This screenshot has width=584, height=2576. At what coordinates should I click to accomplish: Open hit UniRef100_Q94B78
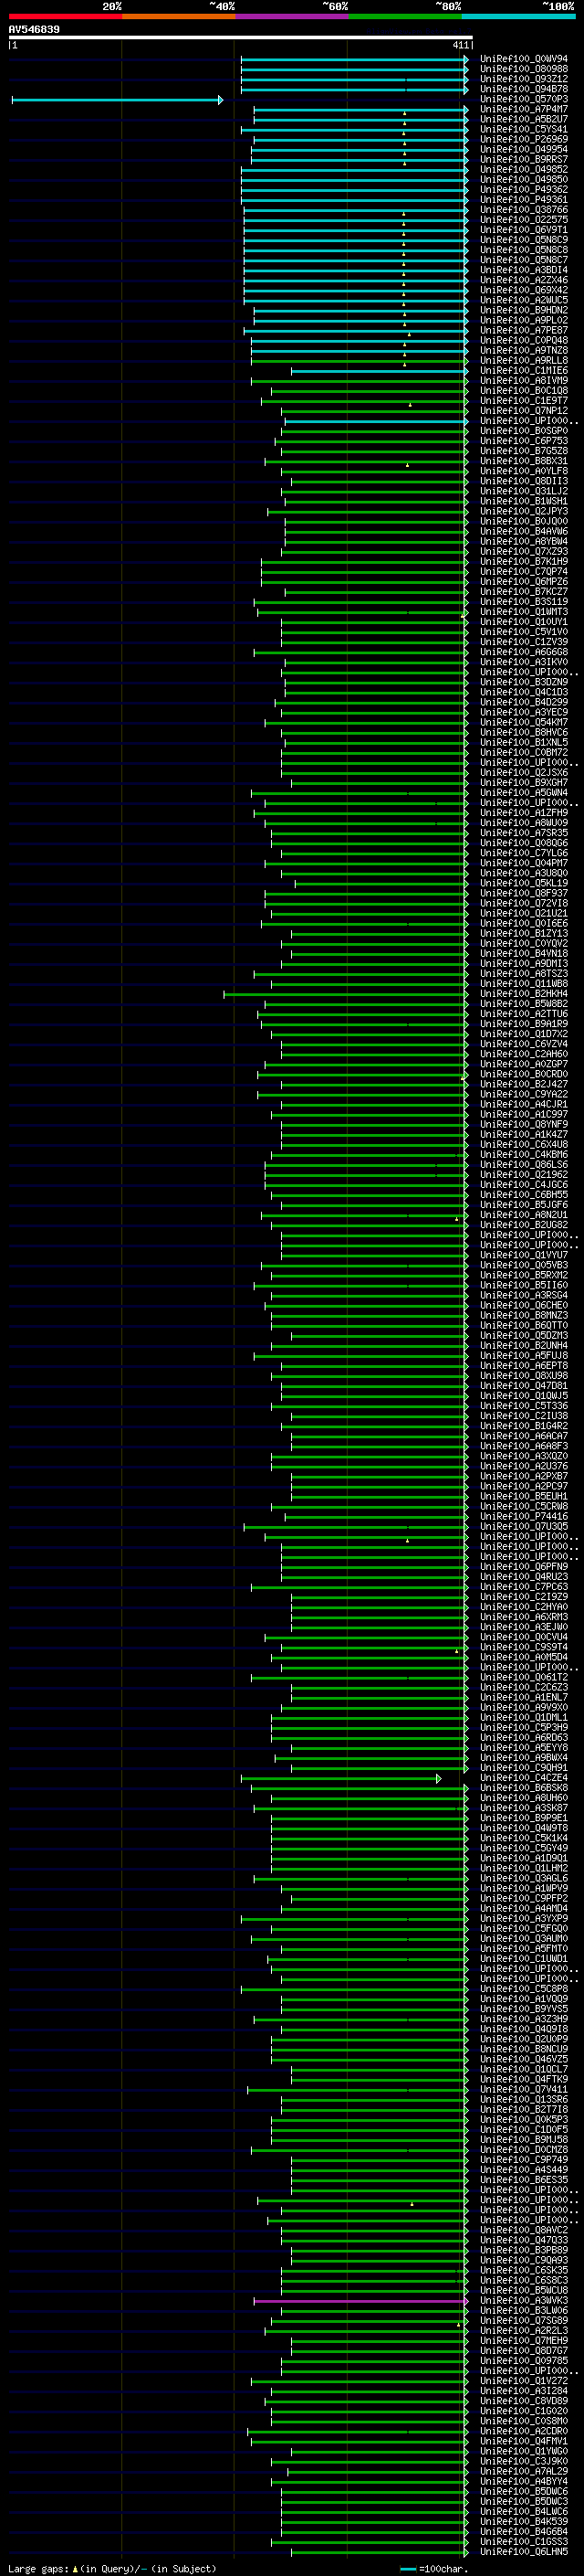tap(524, 90)
